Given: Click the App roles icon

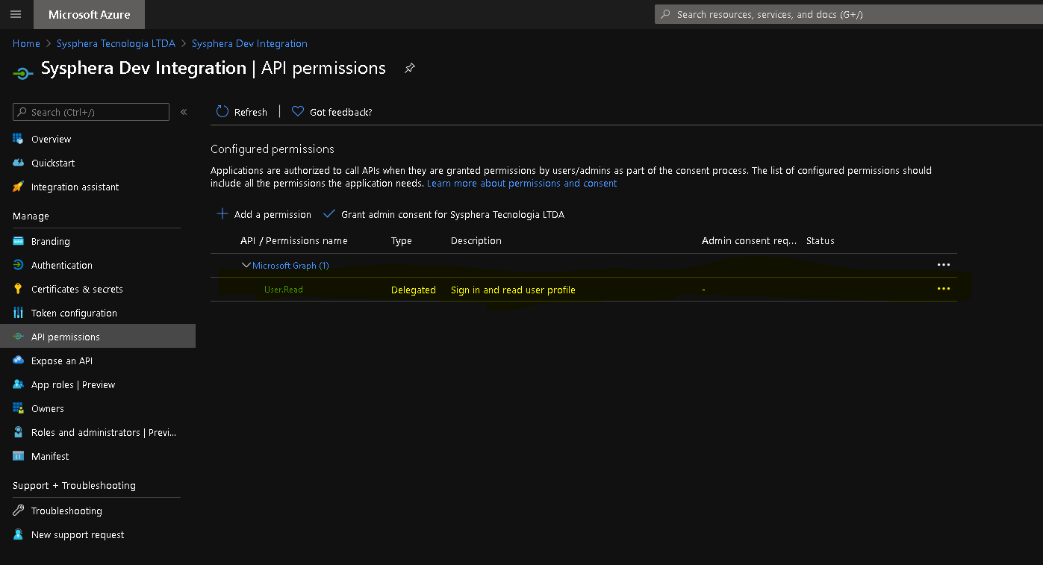Looking at the screenshot, I should [x=18, y=384].
